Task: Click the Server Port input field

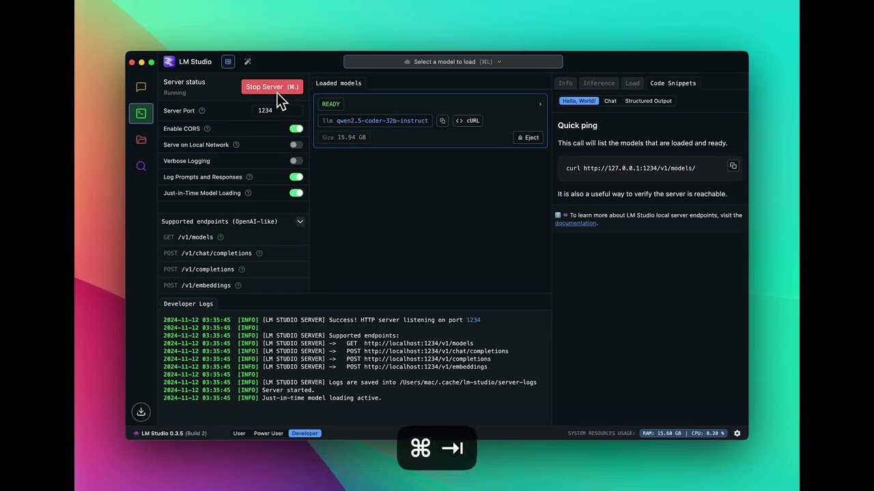Action: click(277, 110)
